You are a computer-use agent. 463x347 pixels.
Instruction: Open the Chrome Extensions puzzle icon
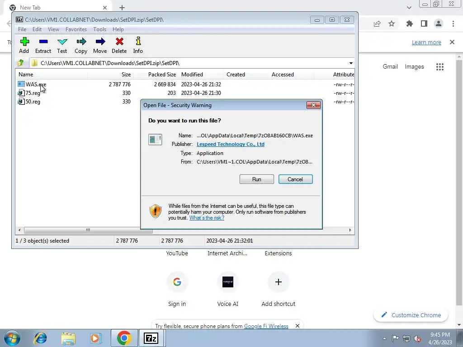point(410,23)
